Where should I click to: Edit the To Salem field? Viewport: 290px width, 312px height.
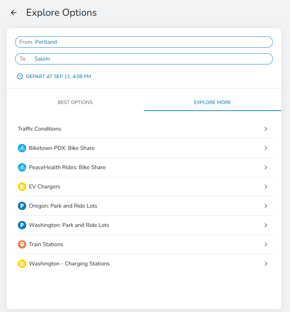click(144, 59)
